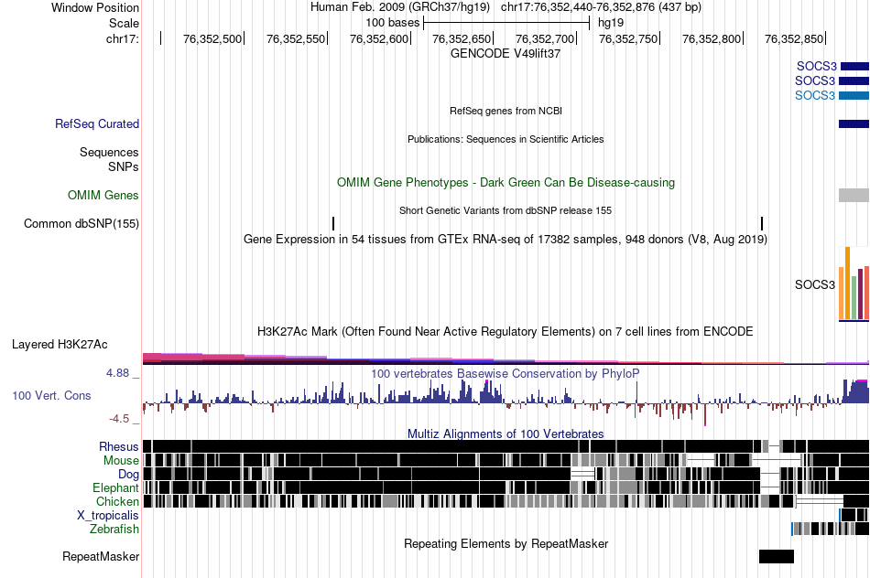Open the GENCODE V49lift37 track title
Viewport: 870px width, 578px height.
(x=506, y=54)
